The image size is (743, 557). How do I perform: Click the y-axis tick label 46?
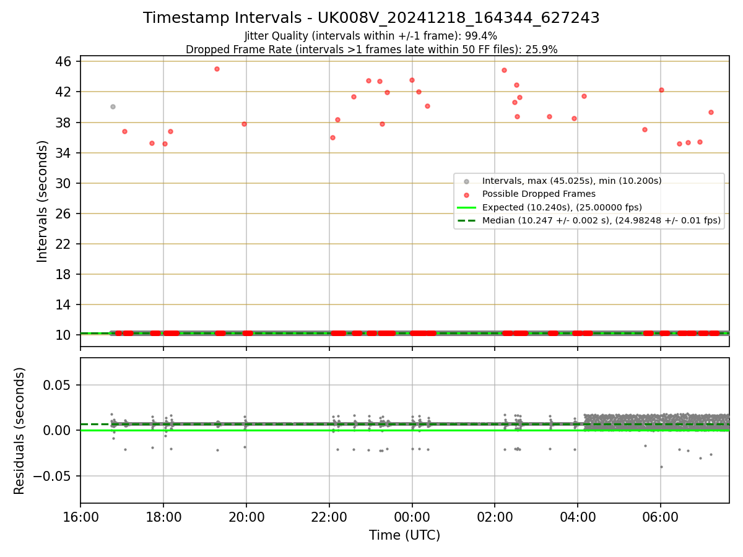[x=64, y=61]
